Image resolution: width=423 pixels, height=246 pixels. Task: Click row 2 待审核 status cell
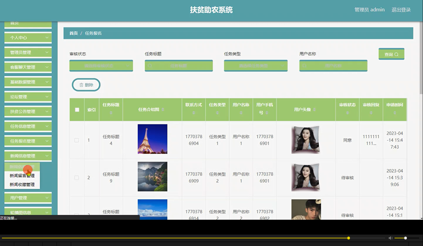(x=347, y=178)
